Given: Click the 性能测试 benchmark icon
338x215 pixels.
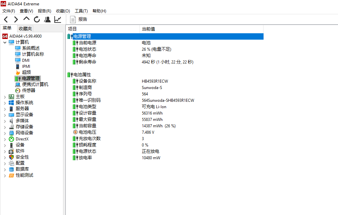Looking at the screenshot, I should coord(11,175).
